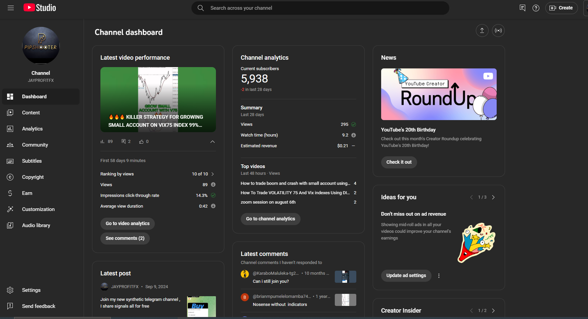Screen dimensions: 588x319
Task: Click the down arrow icon beside Views 89
Action: coord(213,184)
